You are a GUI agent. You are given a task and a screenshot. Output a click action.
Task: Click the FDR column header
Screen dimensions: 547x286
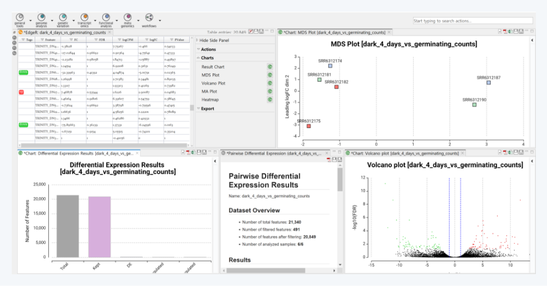99,40
